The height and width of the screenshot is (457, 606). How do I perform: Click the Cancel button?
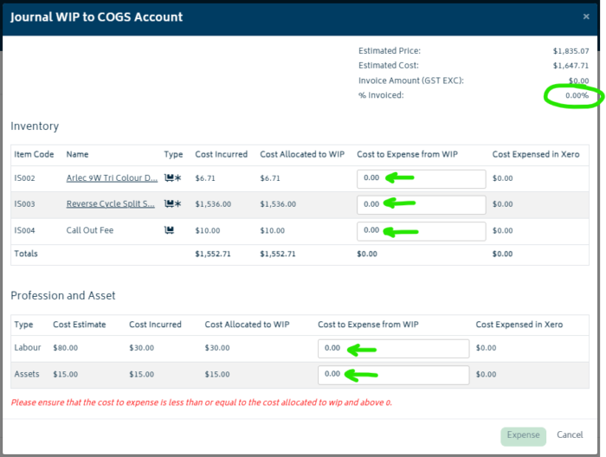tap(570, 435)
